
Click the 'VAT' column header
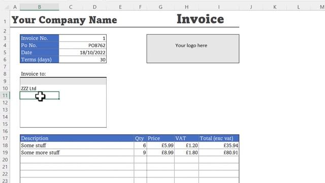tap(186, 138)
